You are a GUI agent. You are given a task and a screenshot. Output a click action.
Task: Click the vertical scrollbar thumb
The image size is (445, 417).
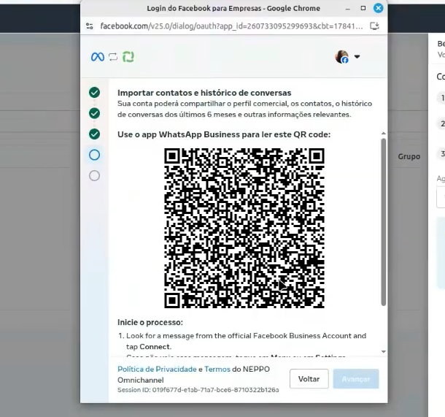(384, 222)
